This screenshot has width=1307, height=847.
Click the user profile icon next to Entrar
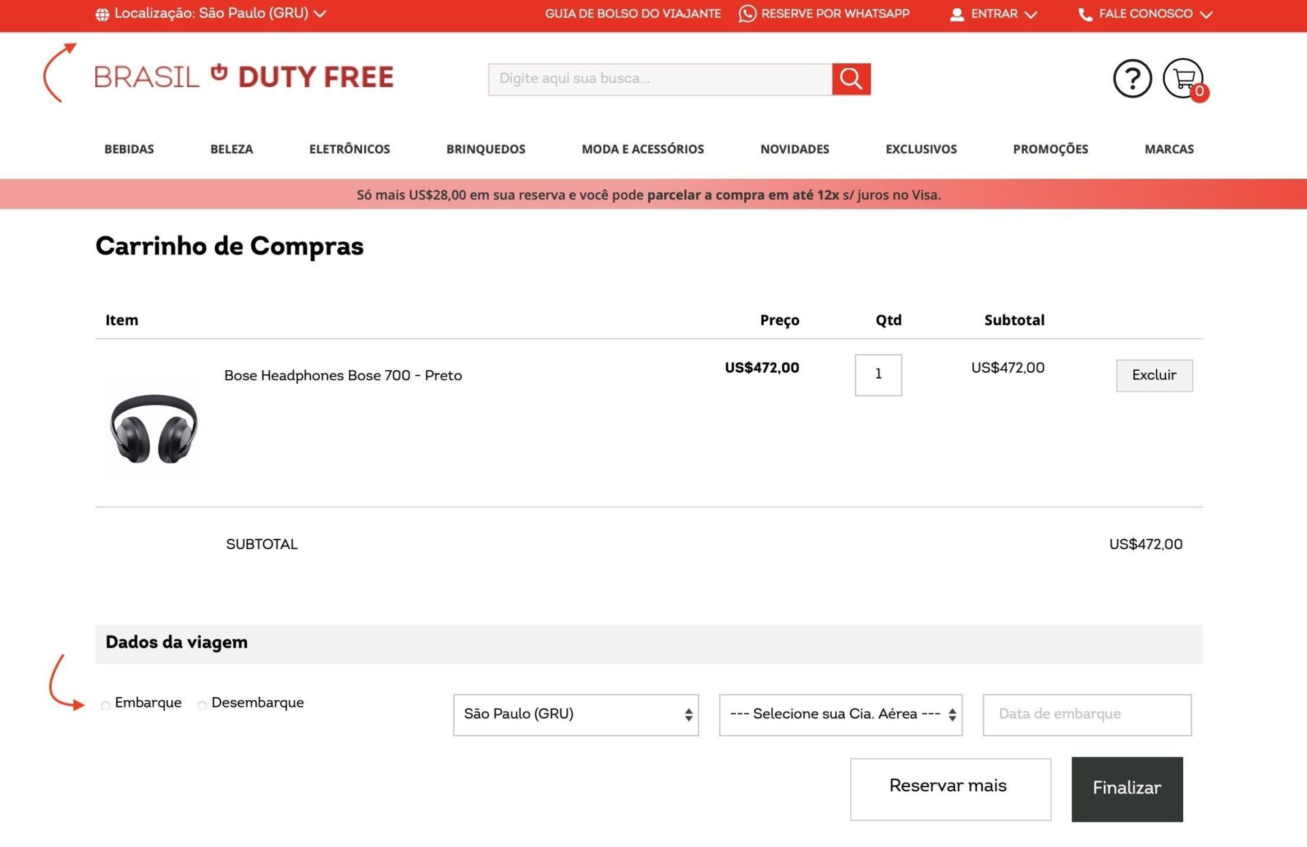pyautogui.click(x=956, y=14)
